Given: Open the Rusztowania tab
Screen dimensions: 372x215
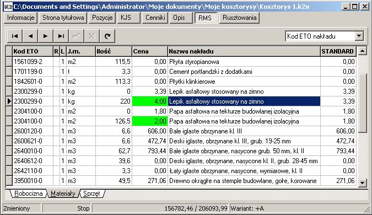Looking at the screenshot, I should (x=239, y=18).
